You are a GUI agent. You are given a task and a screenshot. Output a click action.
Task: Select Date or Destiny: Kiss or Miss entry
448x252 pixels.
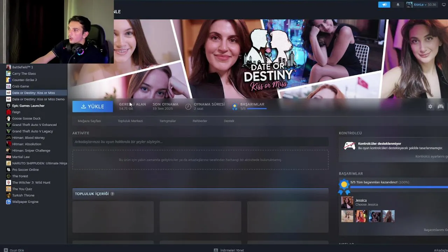34,93
